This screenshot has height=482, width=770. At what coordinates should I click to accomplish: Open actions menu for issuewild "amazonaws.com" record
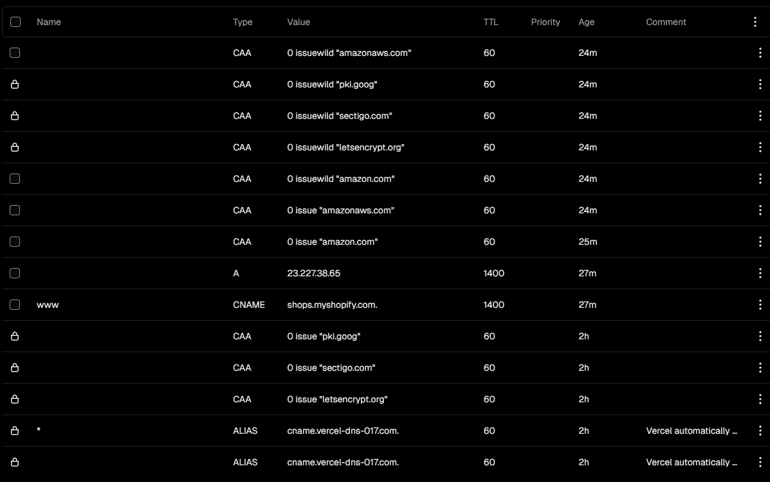tap(760, 53)
